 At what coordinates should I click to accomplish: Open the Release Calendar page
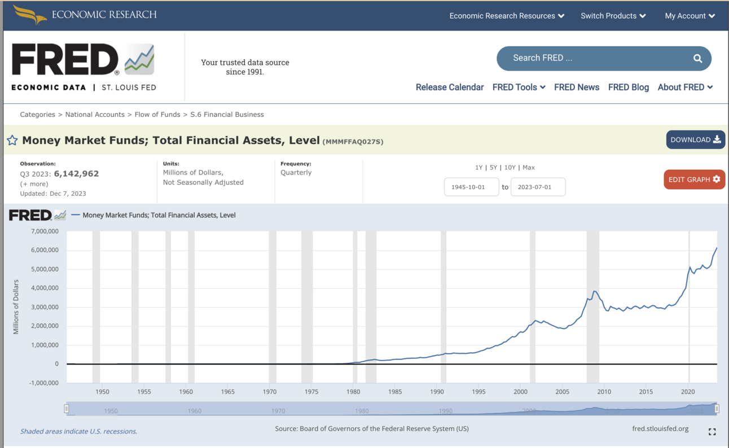pyautogui.click(x=450, y=87)
